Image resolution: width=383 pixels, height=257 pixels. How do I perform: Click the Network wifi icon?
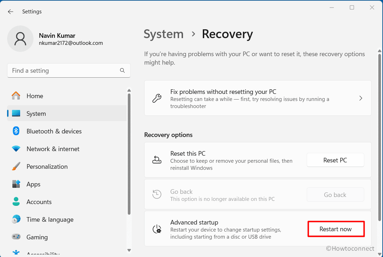pyautogui.click(x=16, y=149)
